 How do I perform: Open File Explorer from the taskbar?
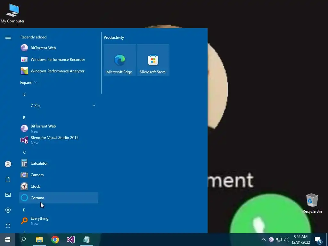pyautogui.click(x=39, y=240)
